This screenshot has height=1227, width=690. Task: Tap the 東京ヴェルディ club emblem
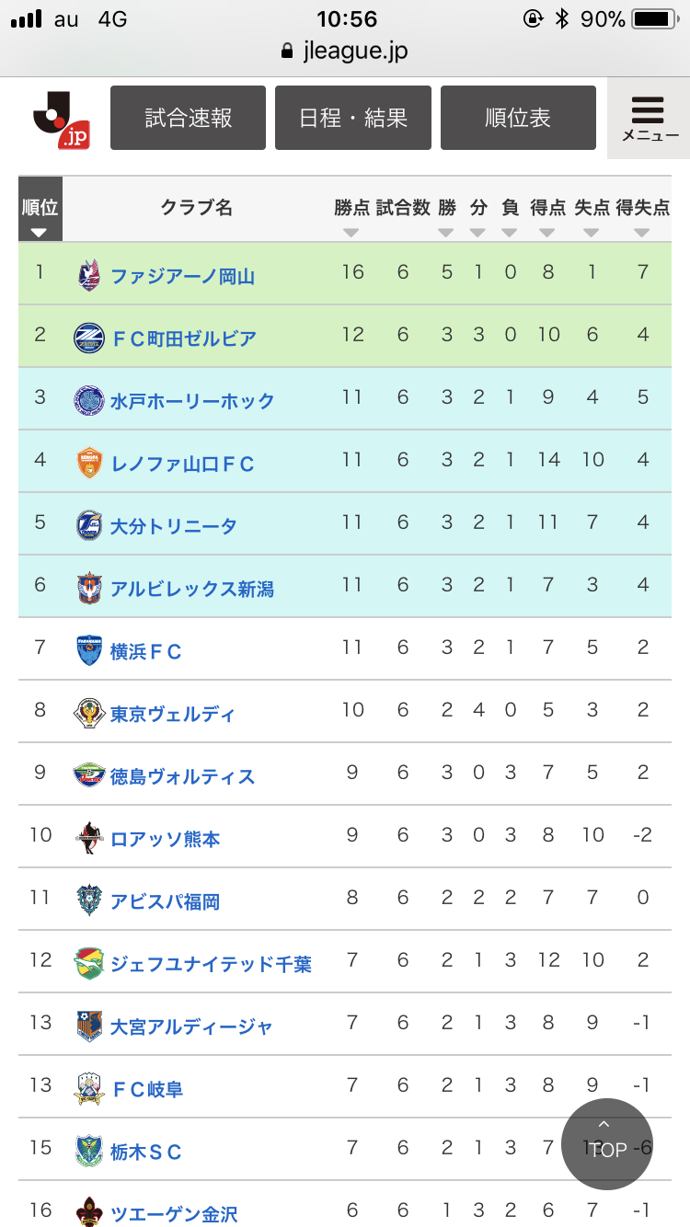[89, 713]
